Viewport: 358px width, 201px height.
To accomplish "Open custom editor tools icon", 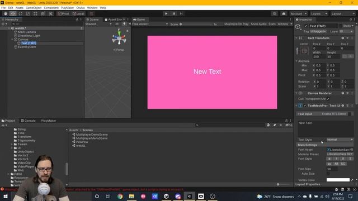I will (x=51, y=13).
